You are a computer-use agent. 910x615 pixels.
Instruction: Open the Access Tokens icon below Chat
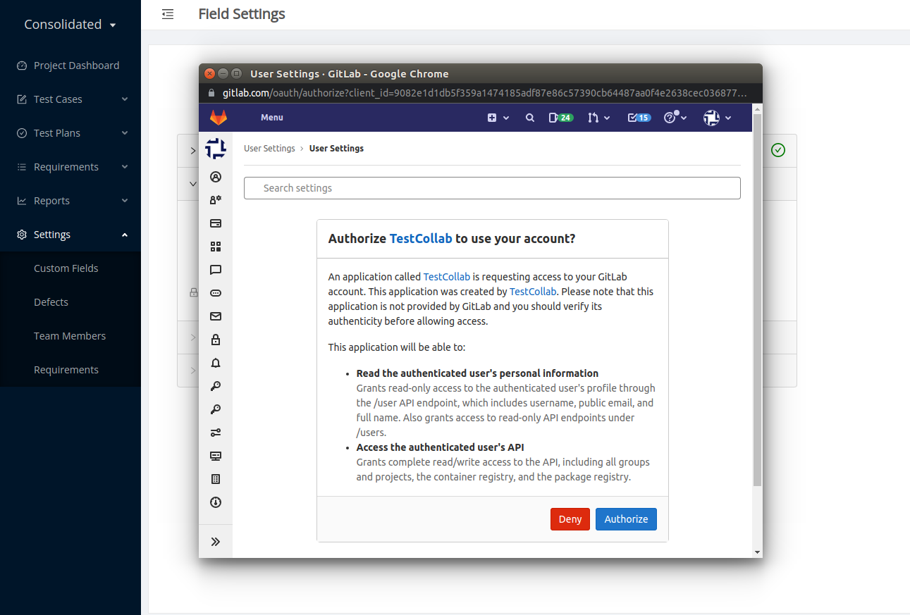[x=216, y=293]
